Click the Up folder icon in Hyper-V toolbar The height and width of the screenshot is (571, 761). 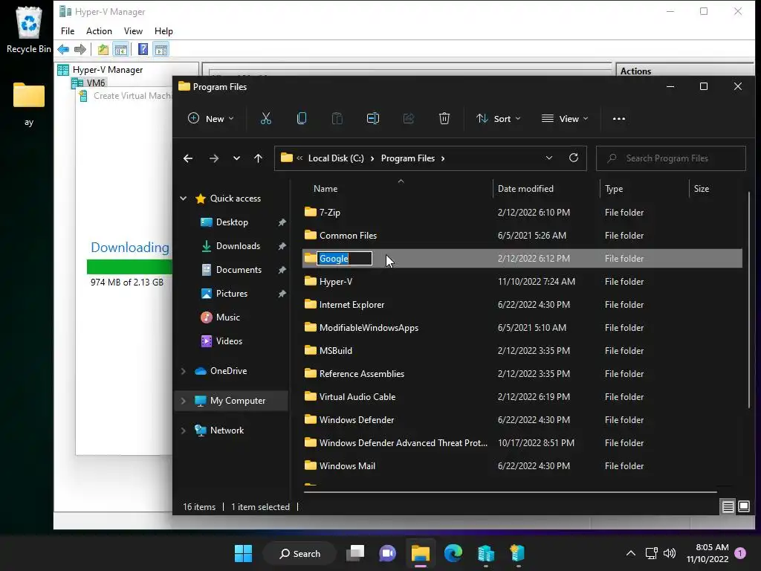click(103, 49)
